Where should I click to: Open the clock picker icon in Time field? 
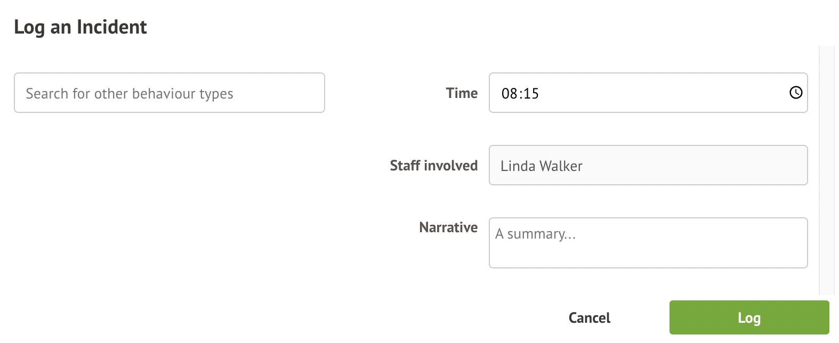coord(795,93)
